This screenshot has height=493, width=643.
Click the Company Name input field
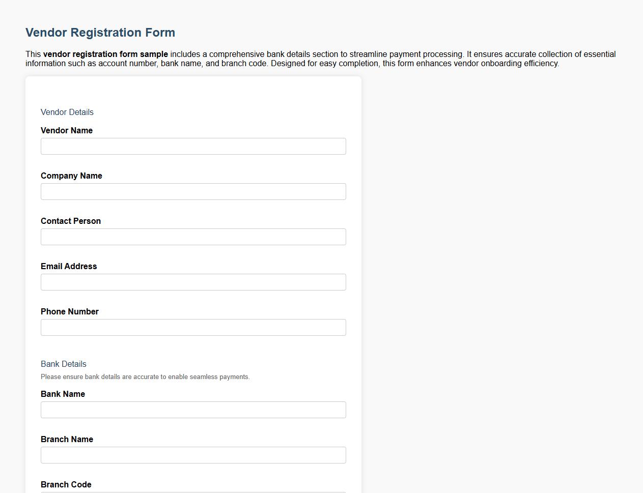coord(193,191)
